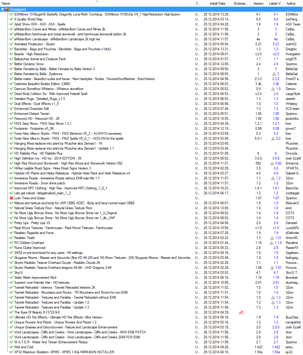Toggle active checkmark for XP32 Maximum Skeleton

pyautogui.click(x=12, y=352)
